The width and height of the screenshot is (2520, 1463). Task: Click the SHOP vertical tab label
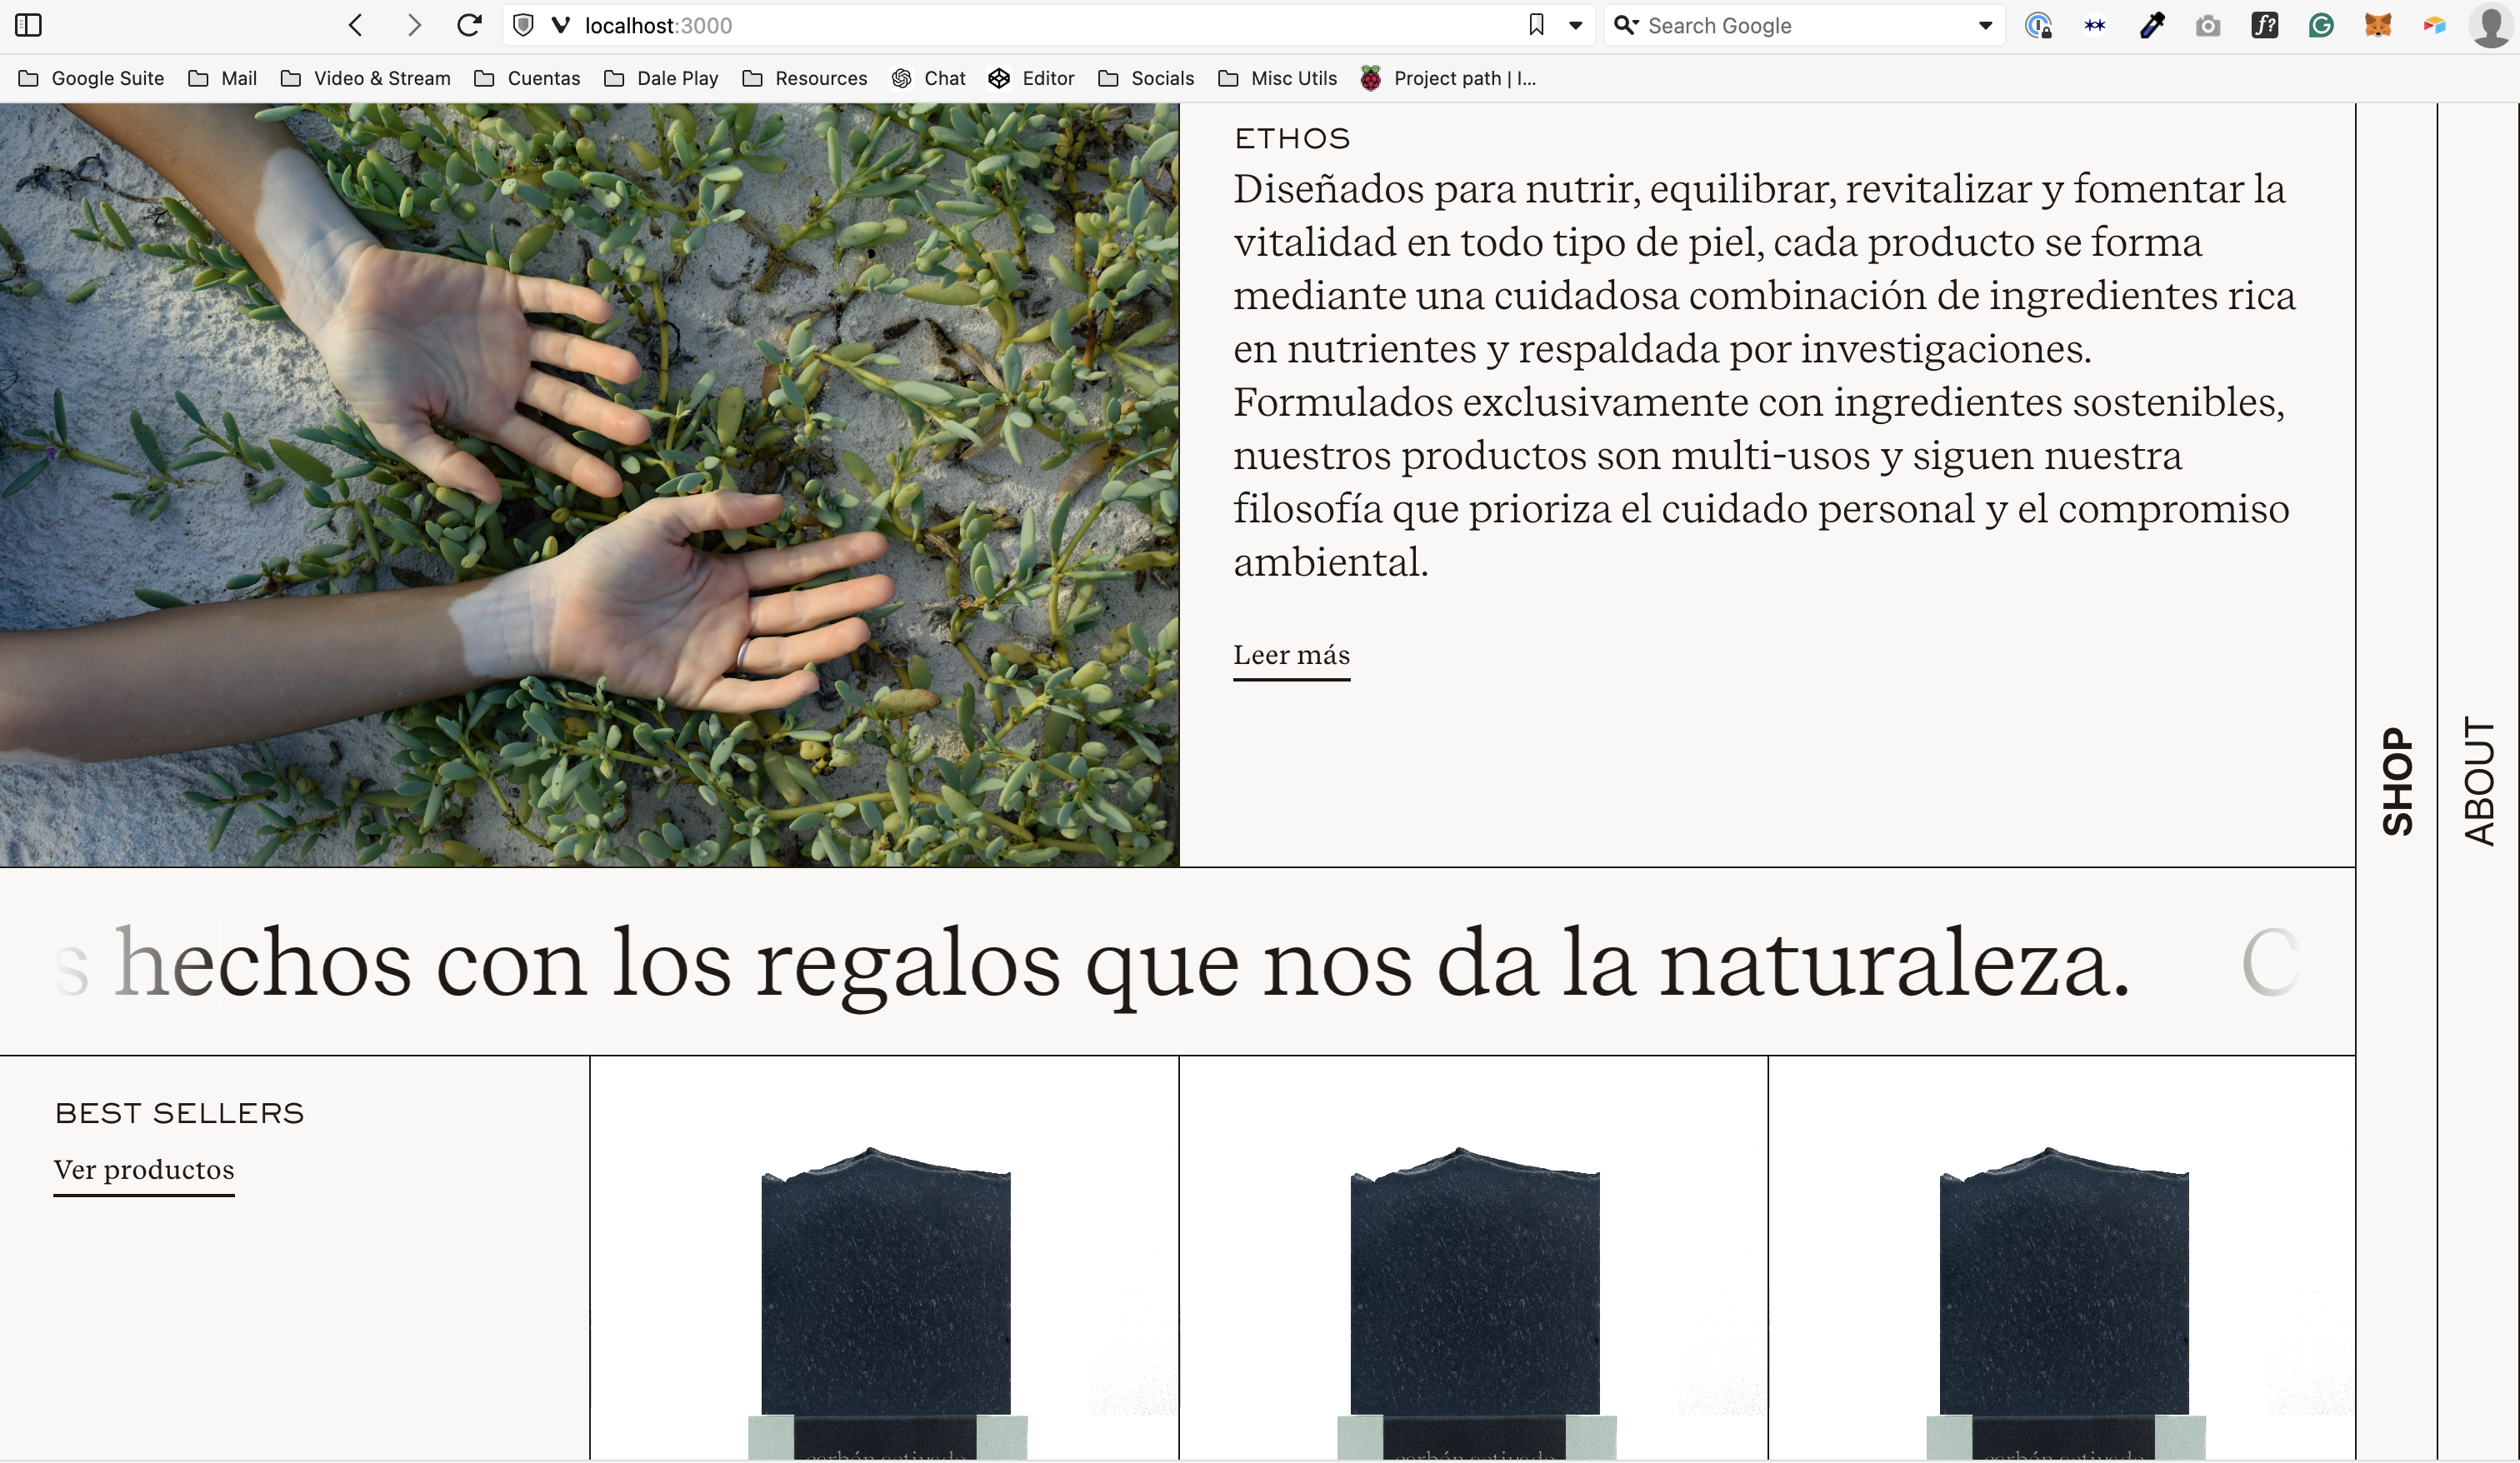[2397, 778]
